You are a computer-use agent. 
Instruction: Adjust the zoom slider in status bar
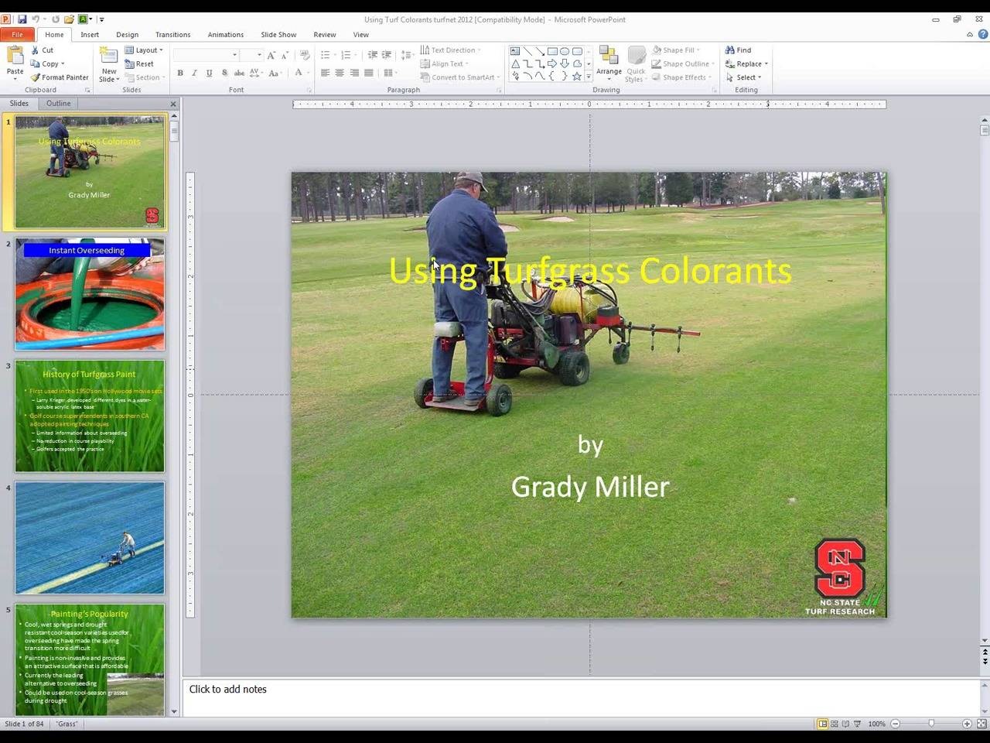point(931,724)
